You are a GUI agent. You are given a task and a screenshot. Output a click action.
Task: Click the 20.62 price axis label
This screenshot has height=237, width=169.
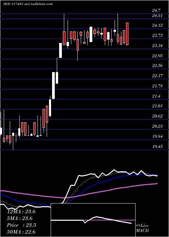(x=158, y=116)
